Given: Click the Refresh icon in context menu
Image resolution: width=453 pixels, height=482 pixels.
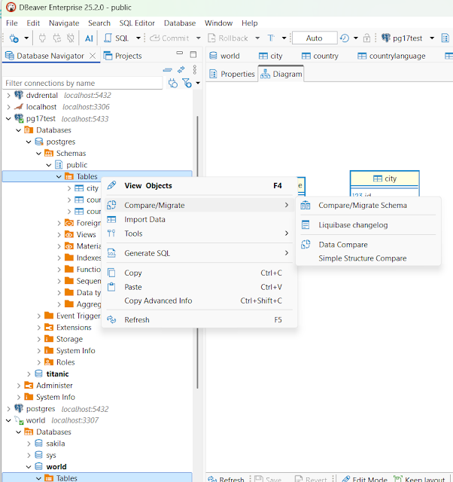Looking at the screenshot, I should 111,319.
